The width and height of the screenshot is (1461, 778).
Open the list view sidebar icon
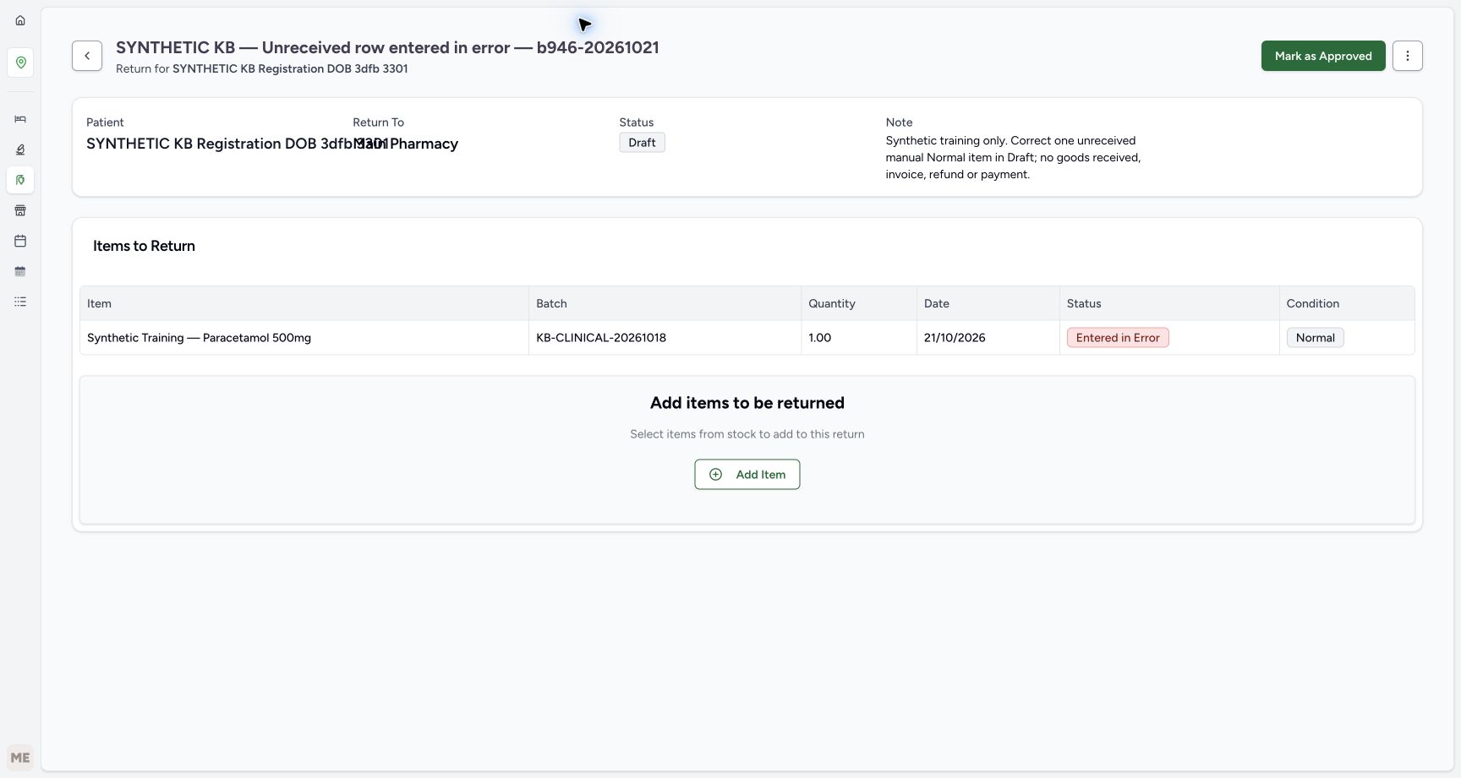(20, 302)
